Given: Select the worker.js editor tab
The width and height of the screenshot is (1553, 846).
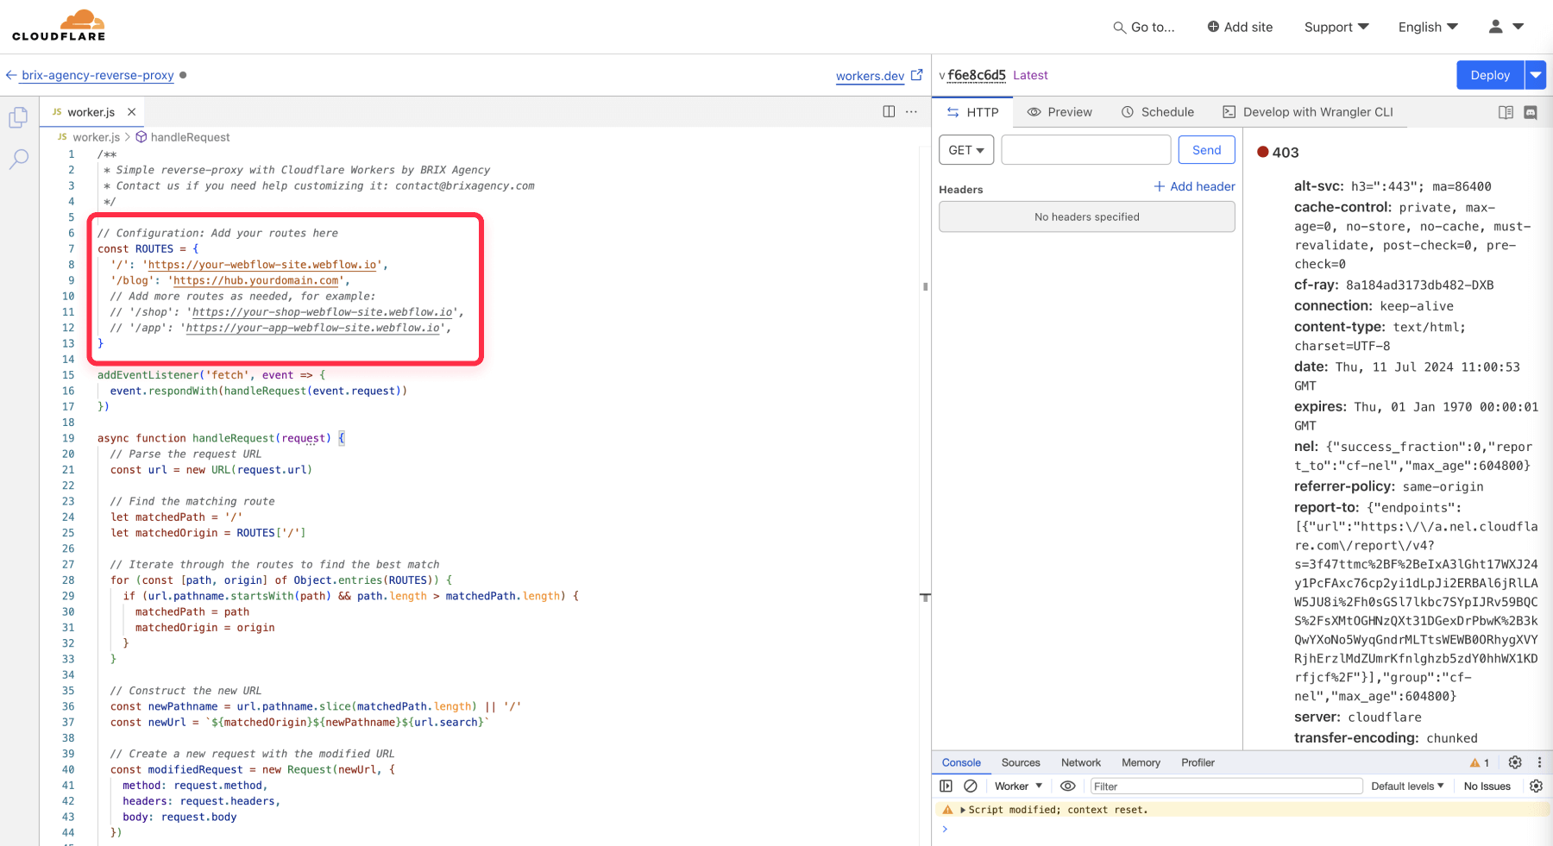Looking at the screenshot, I should point(91,112).
